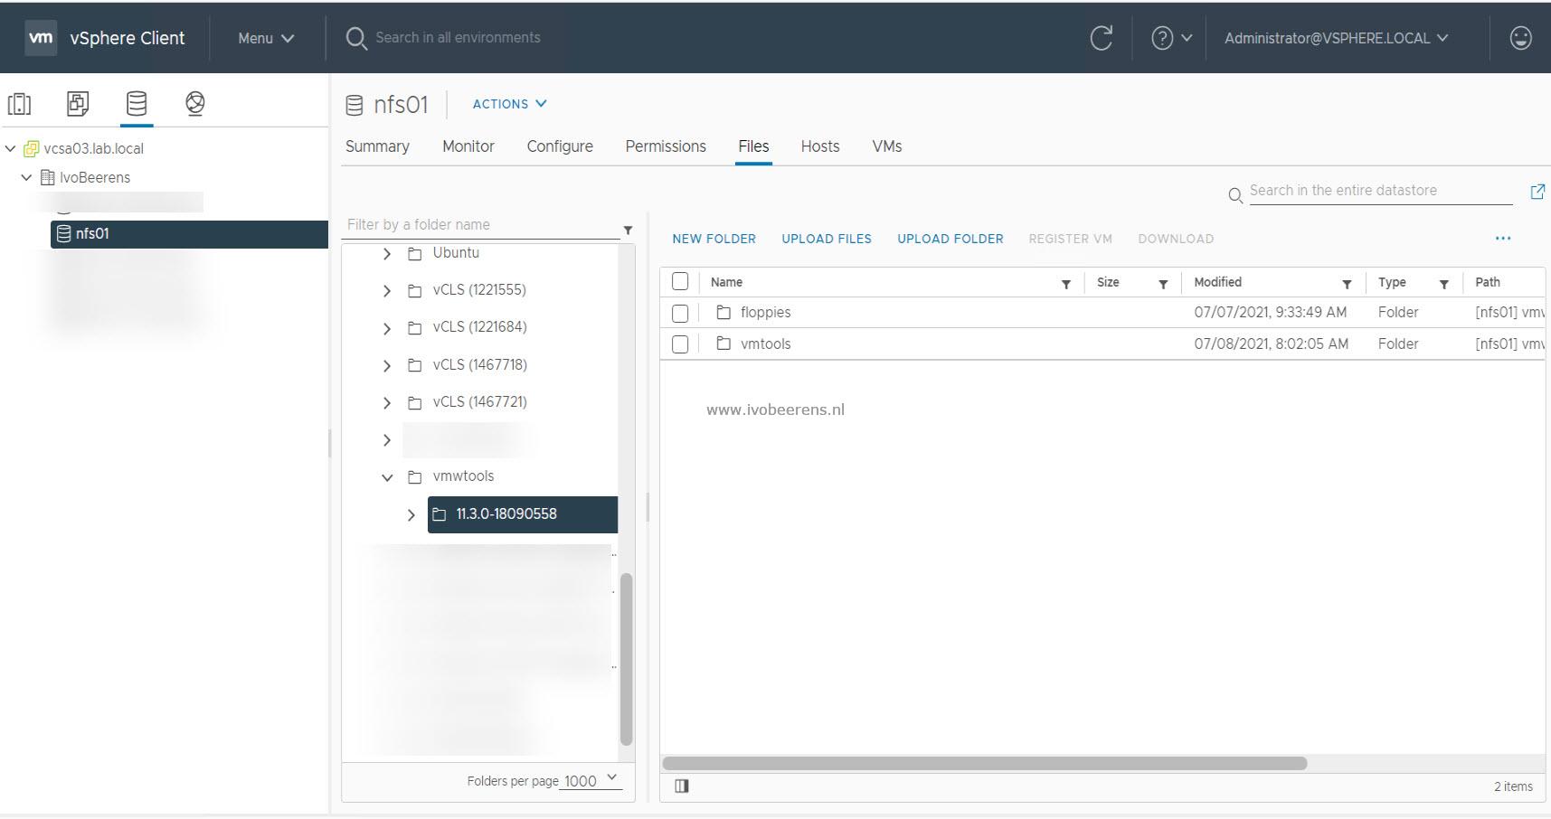Viewport: 1551px width, 819px height.
Task: Click the folder name filter funnel icon
Action: [628, 230]
